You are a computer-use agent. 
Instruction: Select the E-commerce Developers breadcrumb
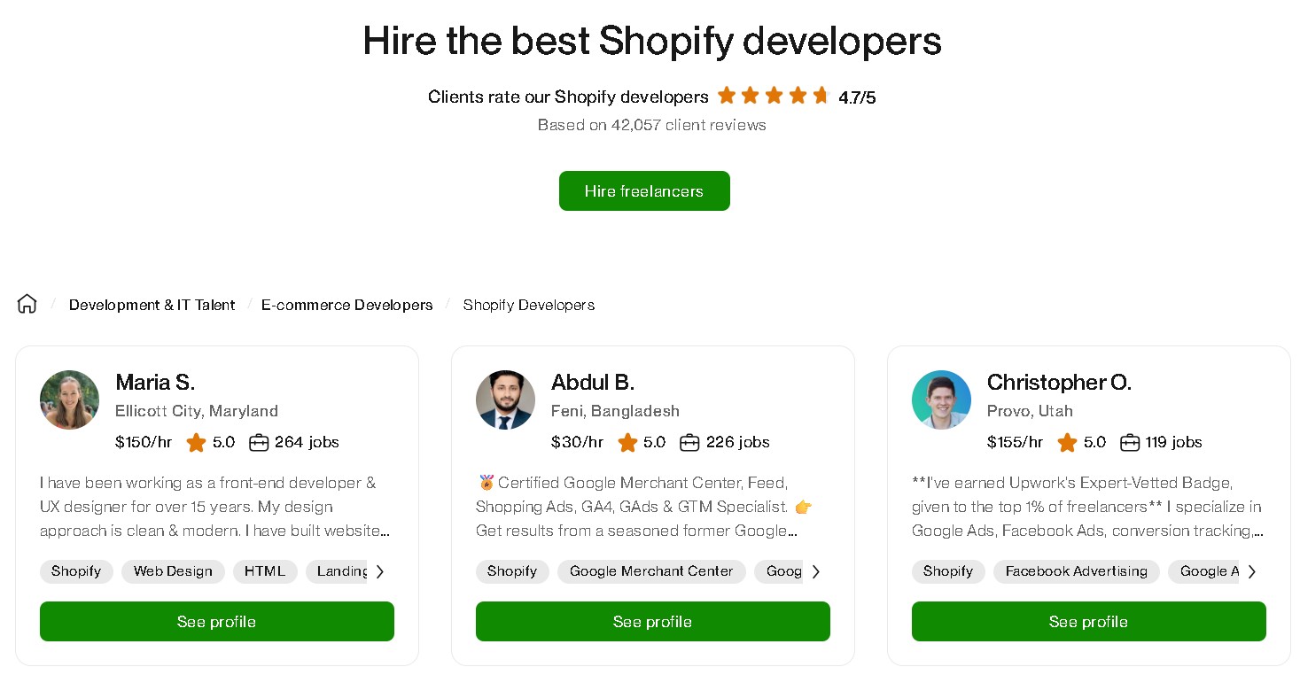[346, 305]
